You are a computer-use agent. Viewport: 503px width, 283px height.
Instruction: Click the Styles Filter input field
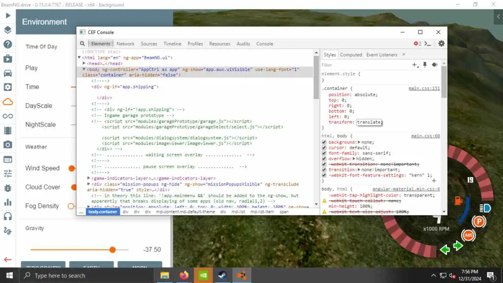point(365,65)
